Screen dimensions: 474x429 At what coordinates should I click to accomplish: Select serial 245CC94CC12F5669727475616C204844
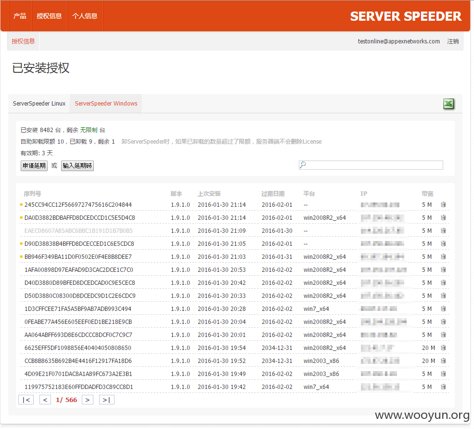pyautogui.click(x=78, y=205)
